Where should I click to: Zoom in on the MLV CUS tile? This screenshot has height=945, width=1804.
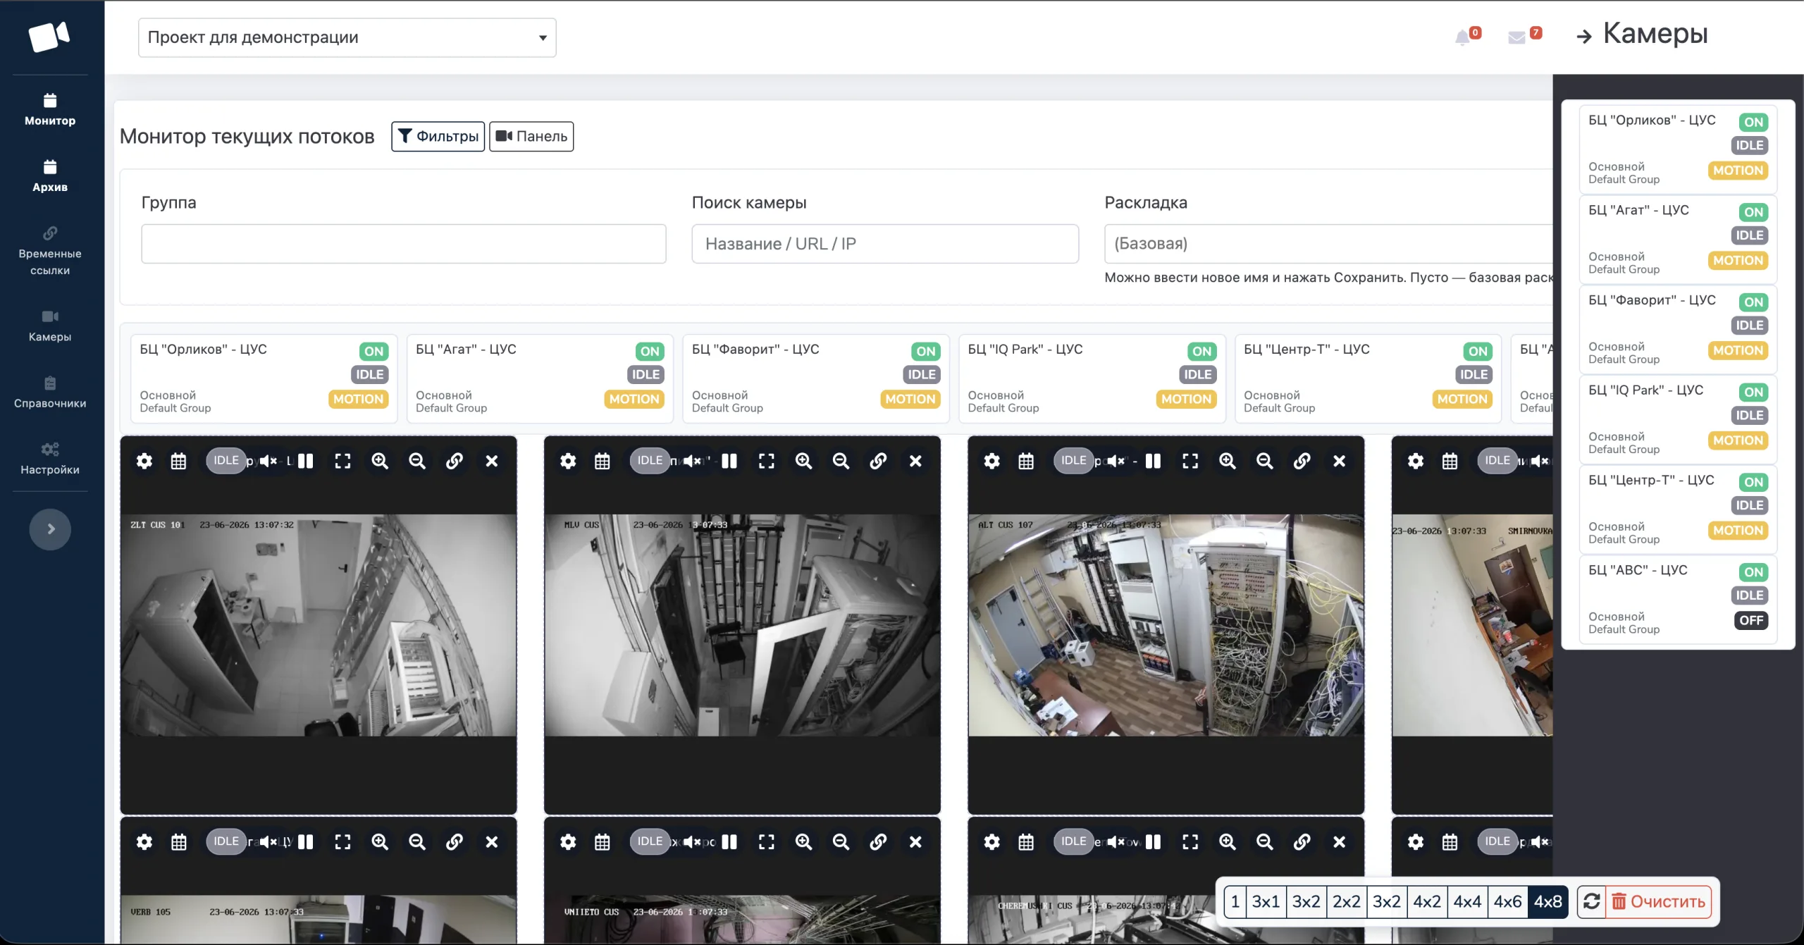[x=803, y=461]
